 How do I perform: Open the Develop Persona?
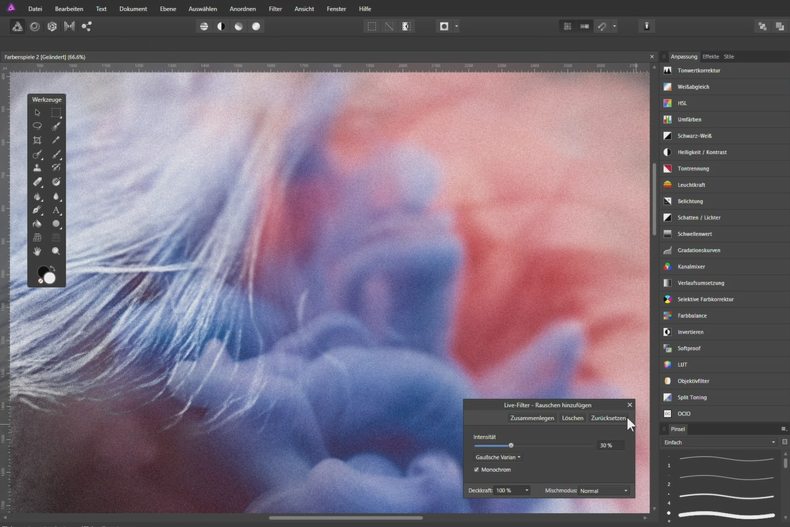pyautogui.click(x=52, y=26)
